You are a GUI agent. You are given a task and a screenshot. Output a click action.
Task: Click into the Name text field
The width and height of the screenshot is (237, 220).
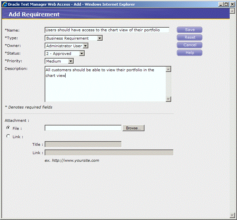point(107,30)
